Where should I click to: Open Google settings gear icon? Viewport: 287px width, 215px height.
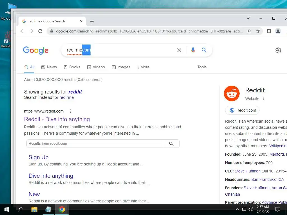[x=278, y=50]
